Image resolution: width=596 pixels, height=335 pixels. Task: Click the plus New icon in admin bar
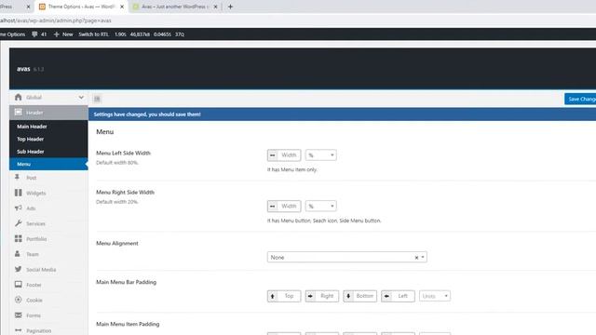(x=56, y=34)
